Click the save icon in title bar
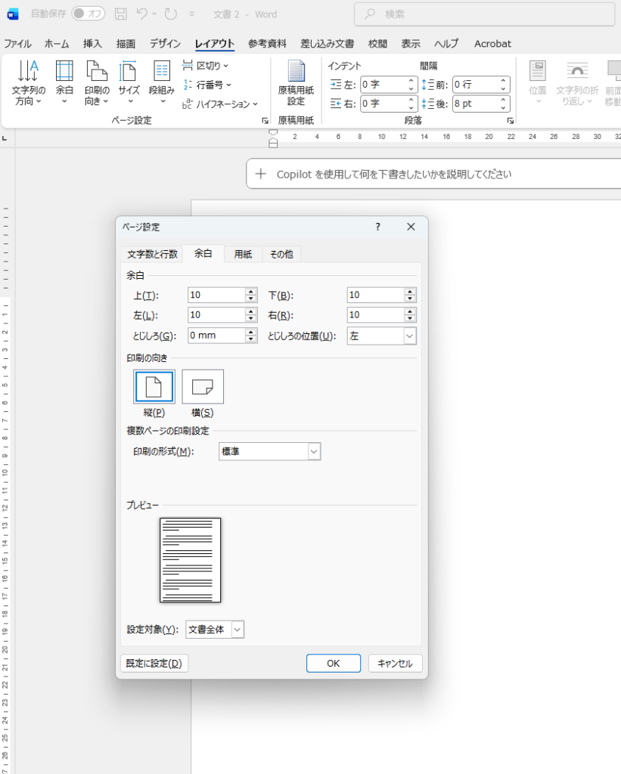 click(121, 14)
